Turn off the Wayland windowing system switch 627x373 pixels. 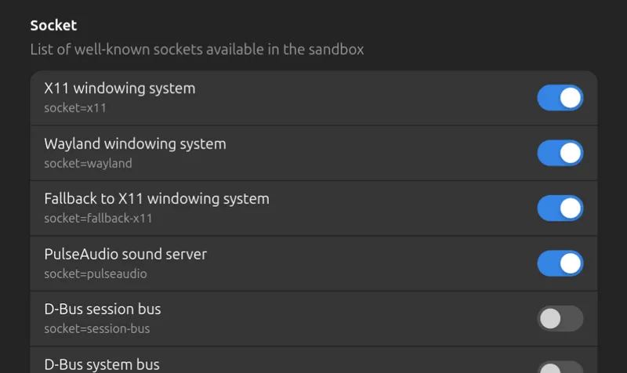click(560, 153)
